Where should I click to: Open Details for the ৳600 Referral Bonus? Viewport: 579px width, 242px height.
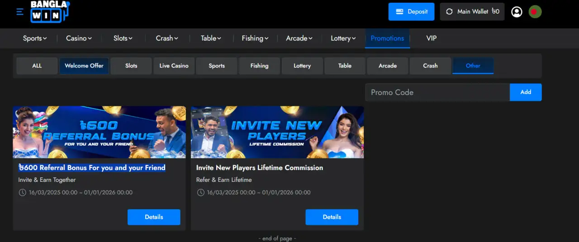click(x=154, y=217)
